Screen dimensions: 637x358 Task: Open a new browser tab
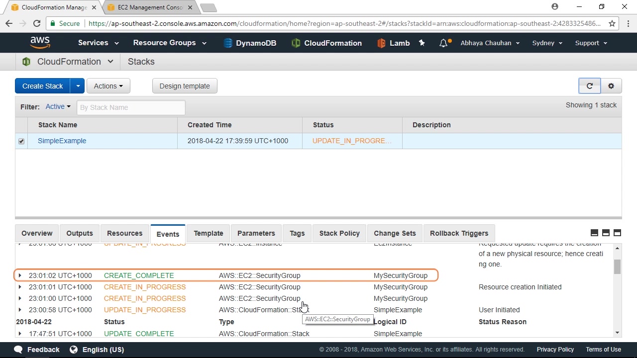pos(209,7)
